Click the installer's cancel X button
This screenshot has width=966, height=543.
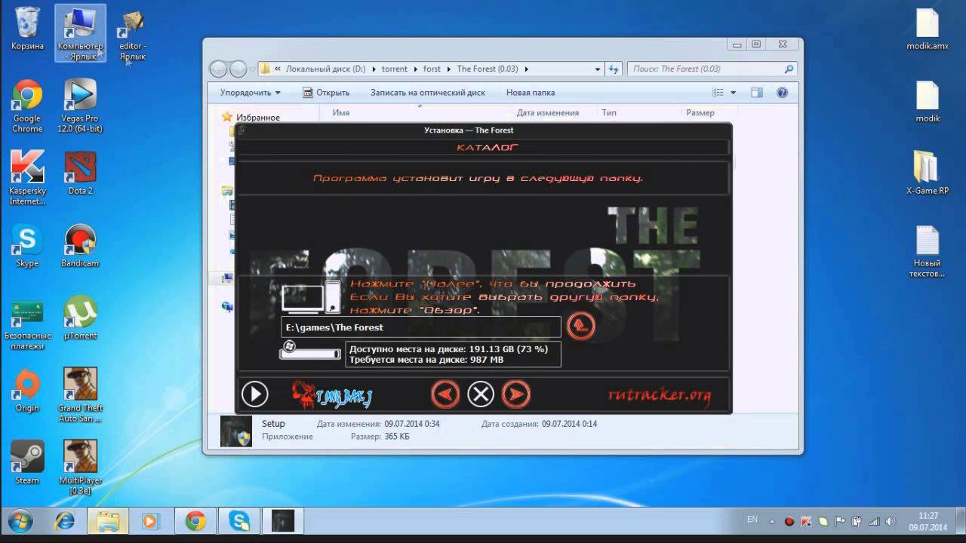481,394
